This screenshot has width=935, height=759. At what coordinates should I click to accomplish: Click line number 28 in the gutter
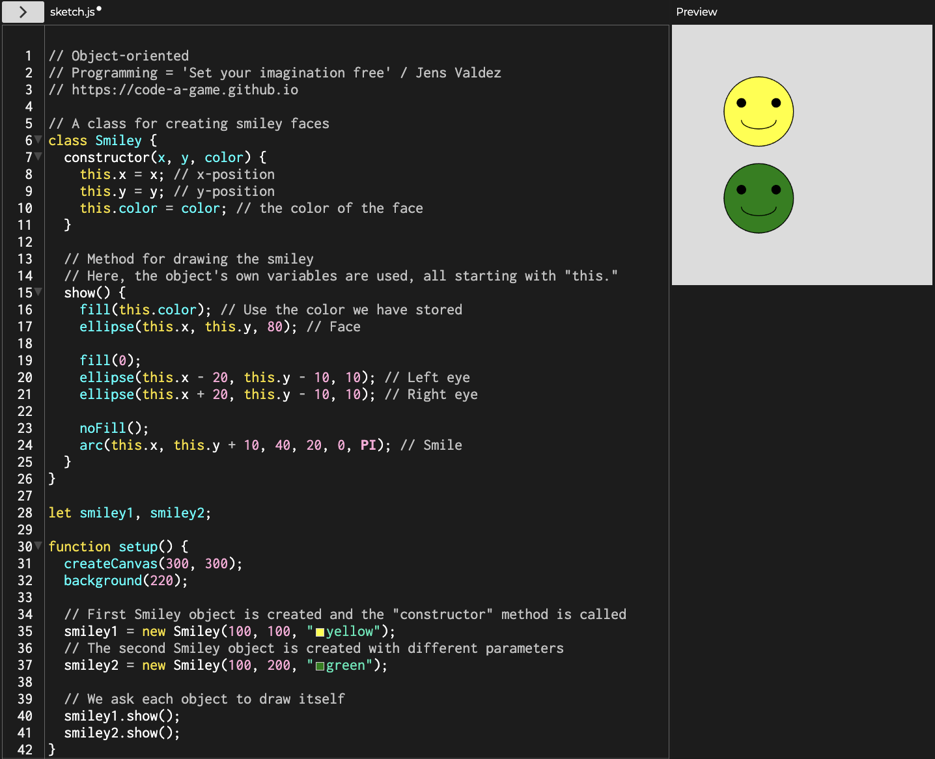point(25,513)
